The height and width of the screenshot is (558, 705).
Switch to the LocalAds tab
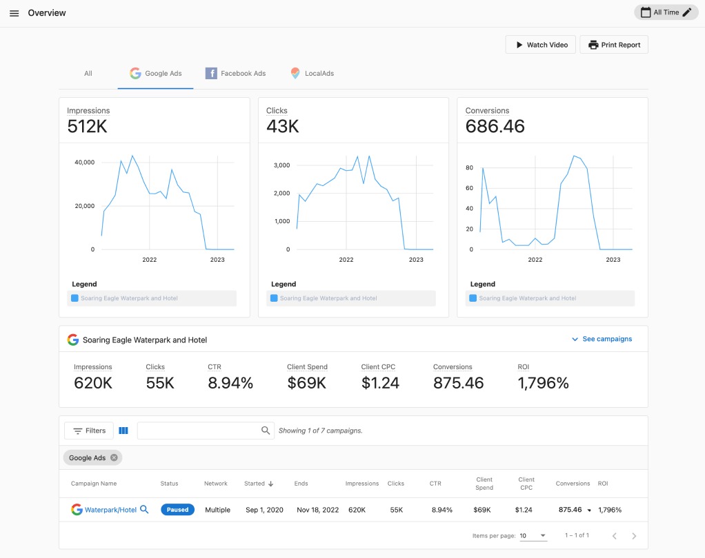tap(312, 73)
